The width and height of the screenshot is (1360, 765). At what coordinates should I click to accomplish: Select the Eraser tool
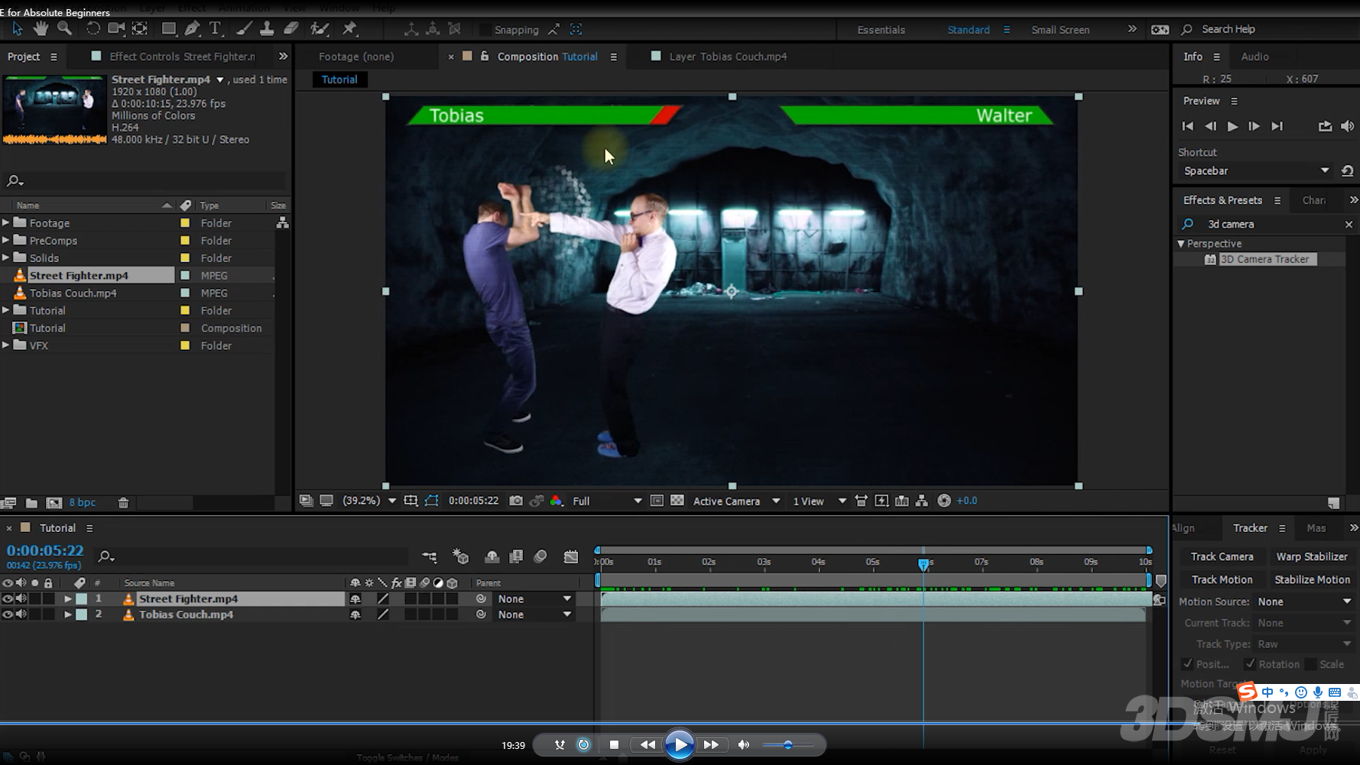[x=291, y=29]
